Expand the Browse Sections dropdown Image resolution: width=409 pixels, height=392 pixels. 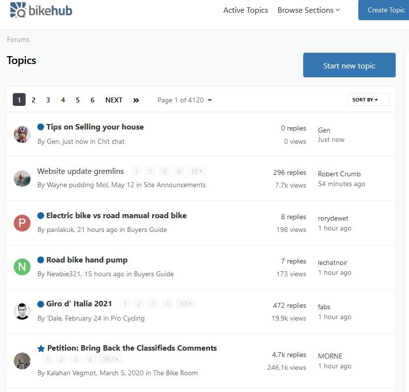coord(309,10)
